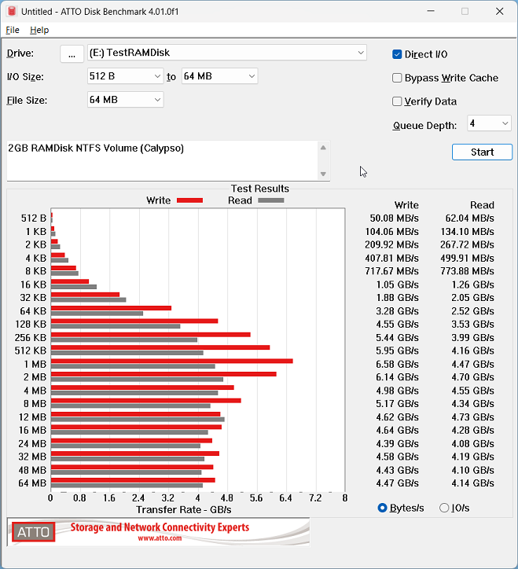Open the www.atto.com banner link

(160, 538)
